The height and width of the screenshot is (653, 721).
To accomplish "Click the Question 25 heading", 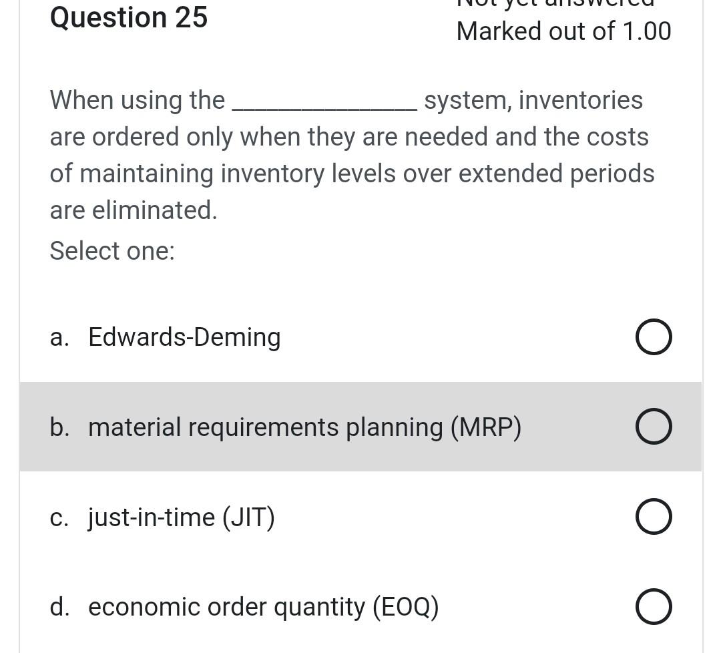I will 128,18.
